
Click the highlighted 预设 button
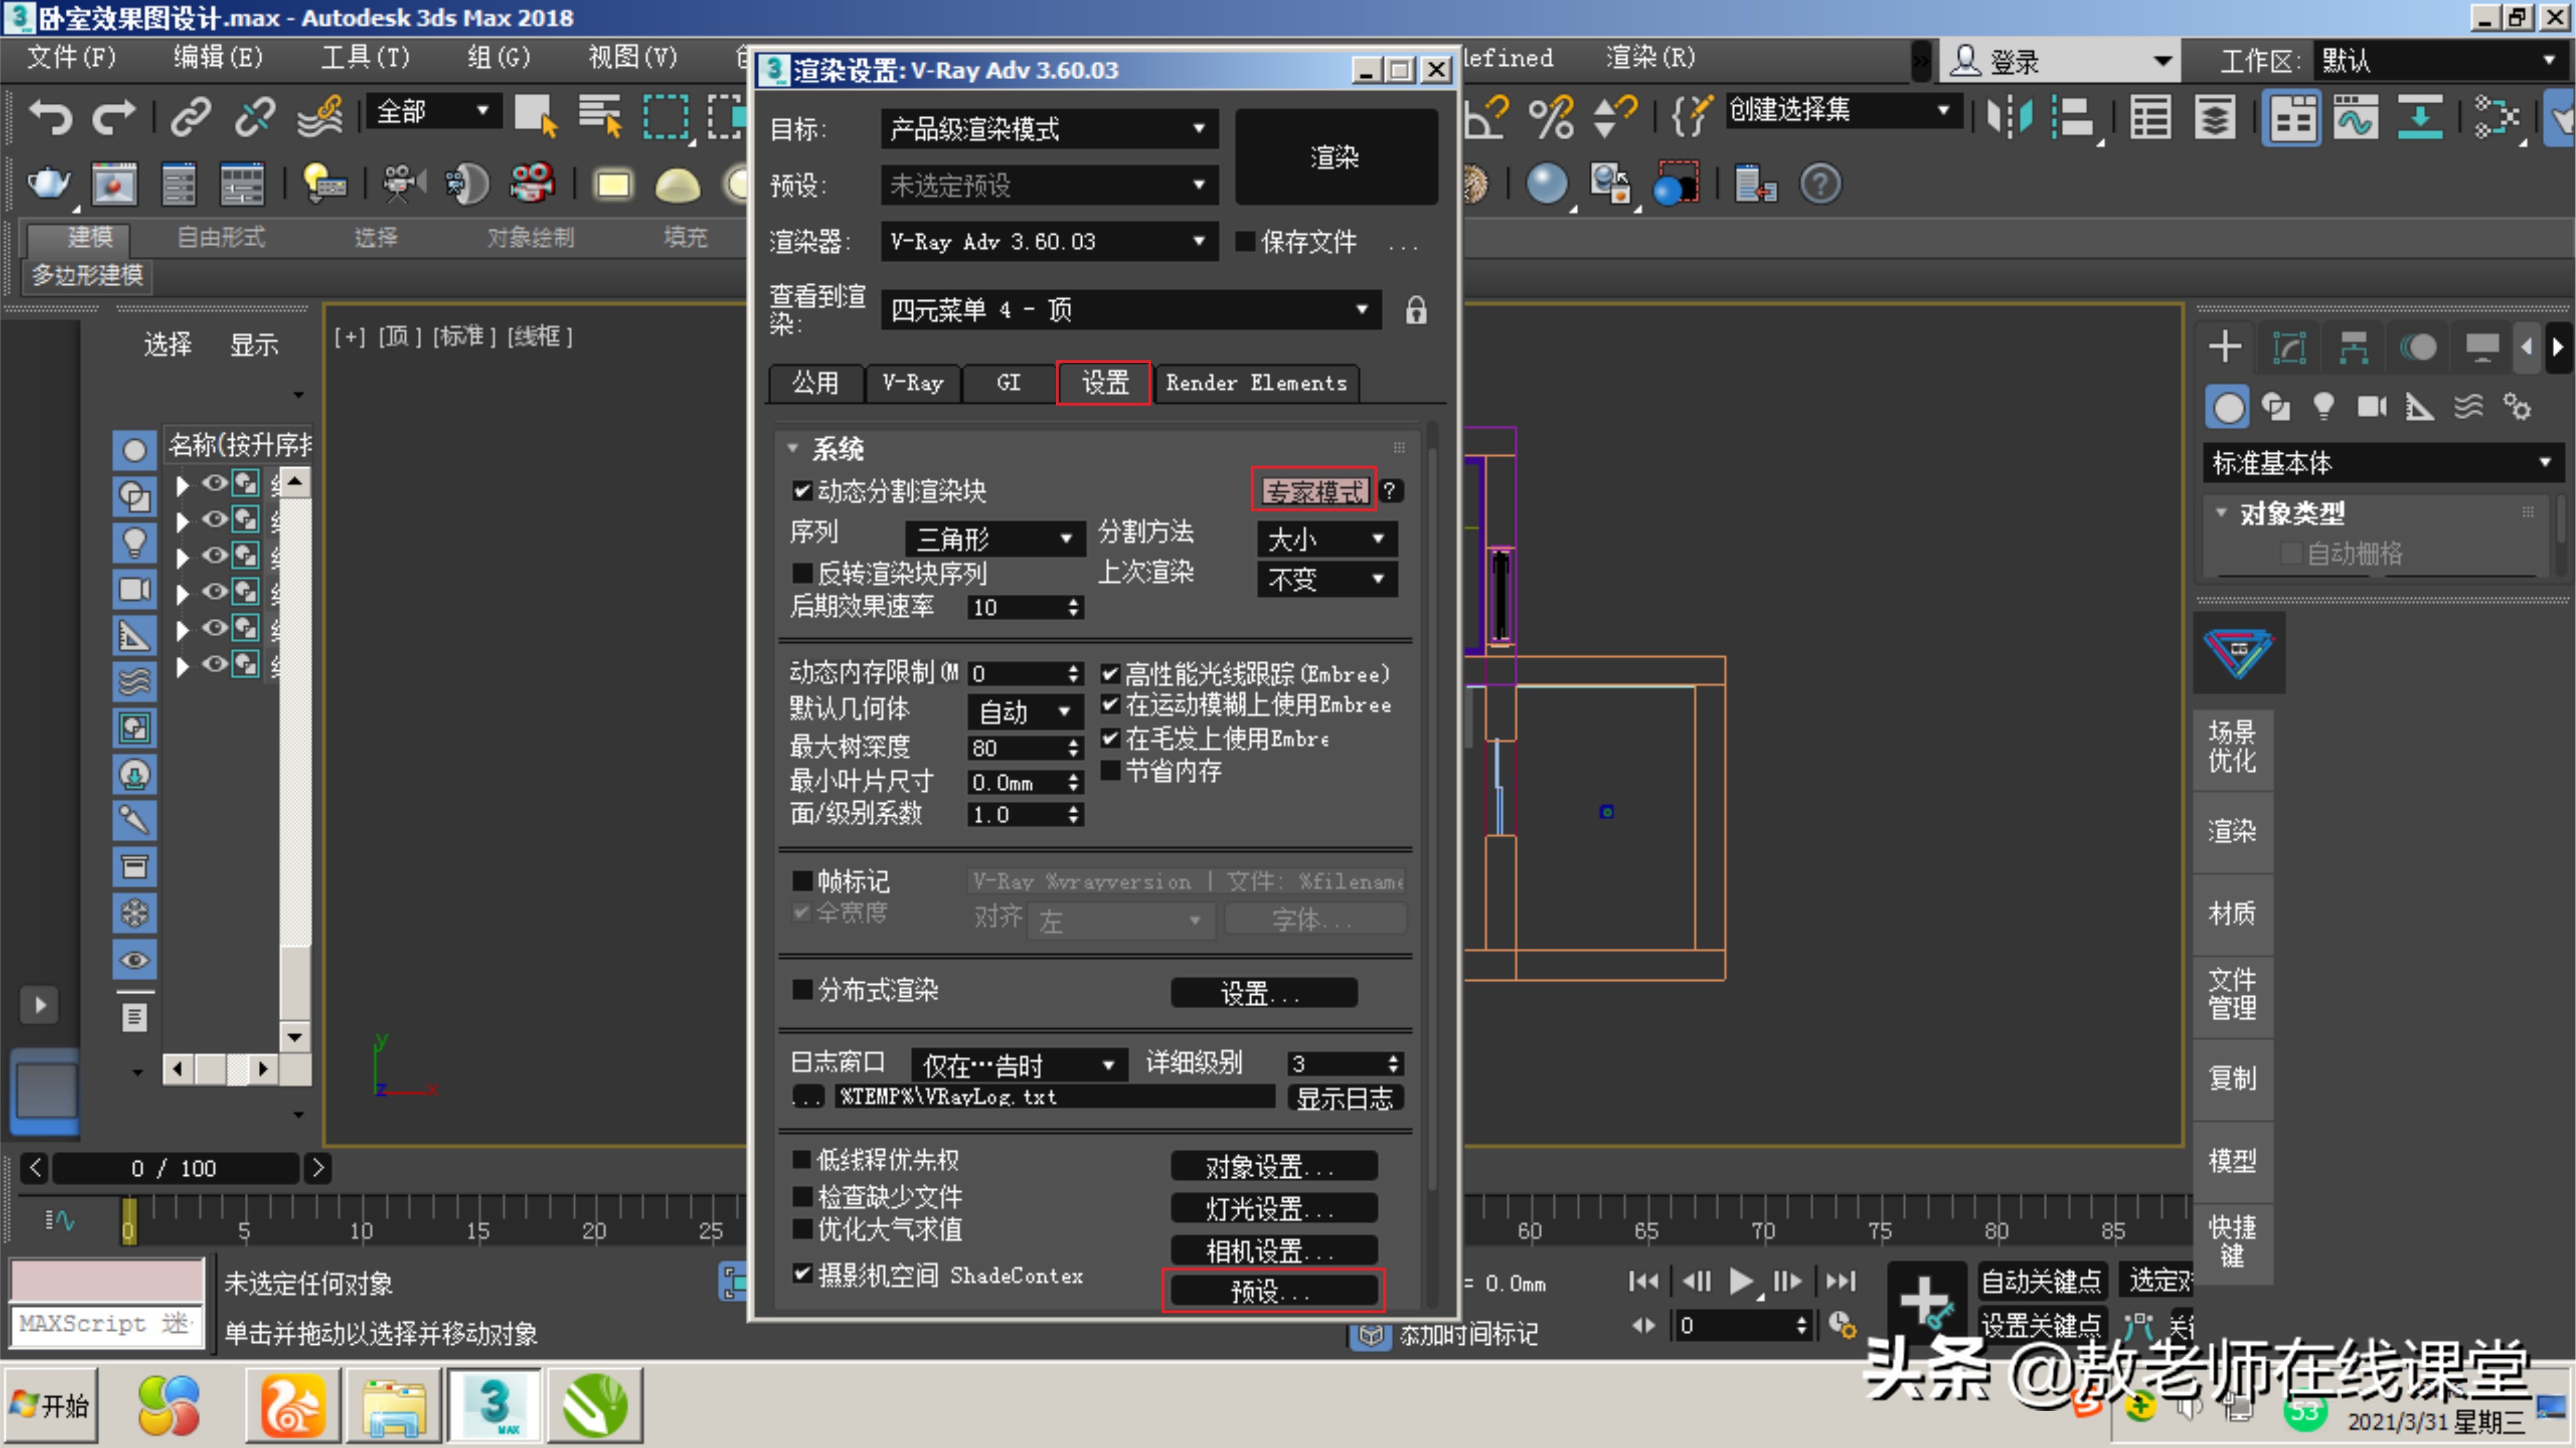(1274, 1291)
